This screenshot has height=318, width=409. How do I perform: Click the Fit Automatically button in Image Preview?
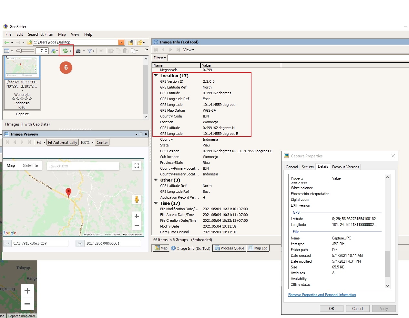(x=62, y=142)
